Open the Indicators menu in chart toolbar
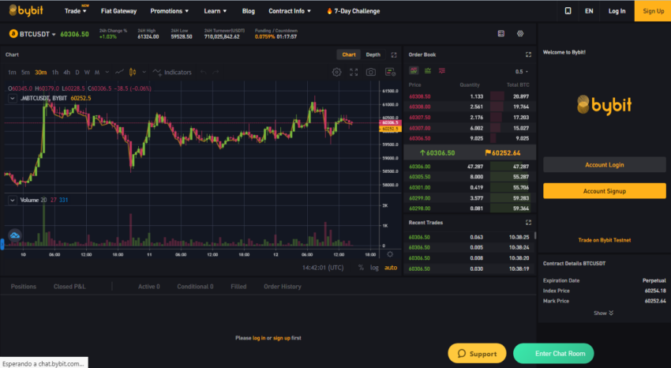 click(x=172, y=73)
